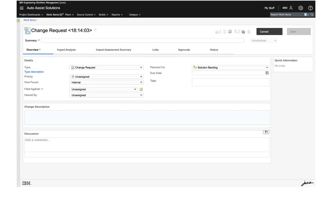Click the sidebar mini dashboard icon
The height and width of the screenshot is (207, 332).
click(18, 21)
